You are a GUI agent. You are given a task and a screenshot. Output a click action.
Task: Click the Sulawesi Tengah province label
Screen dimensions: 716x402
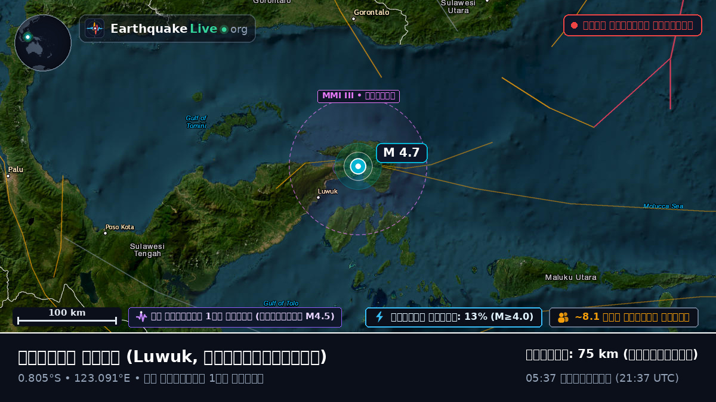click(147, 250)
